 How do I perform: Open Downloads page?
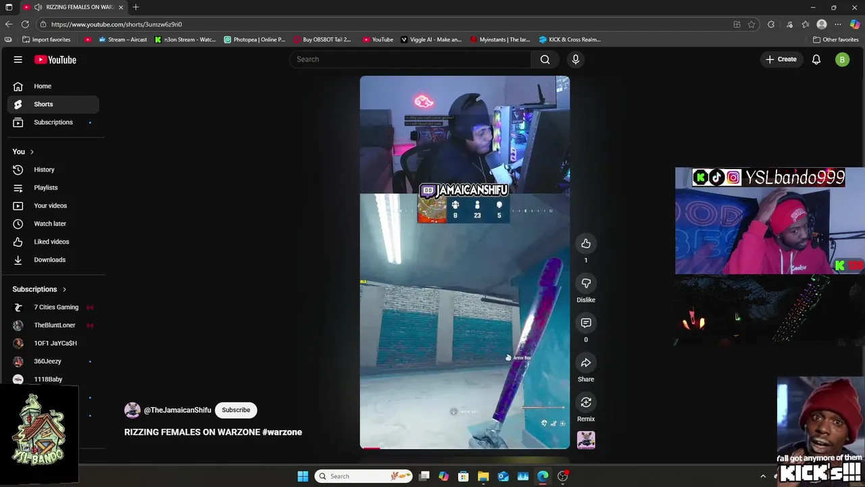coord(53,260)
